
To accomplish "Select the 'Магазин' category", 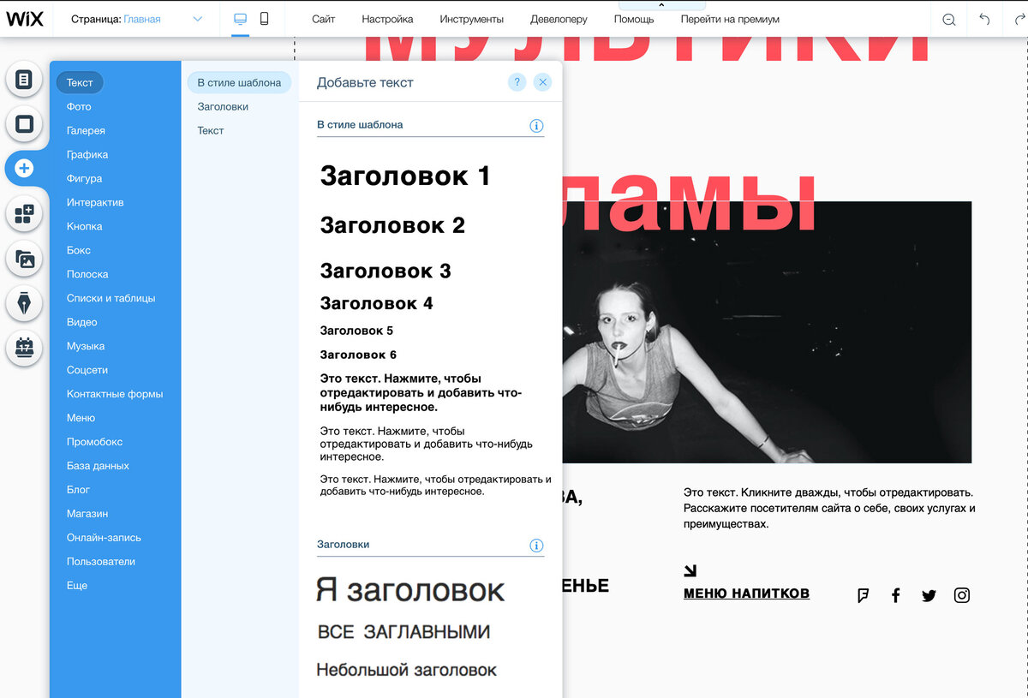I will coord(87,514).
